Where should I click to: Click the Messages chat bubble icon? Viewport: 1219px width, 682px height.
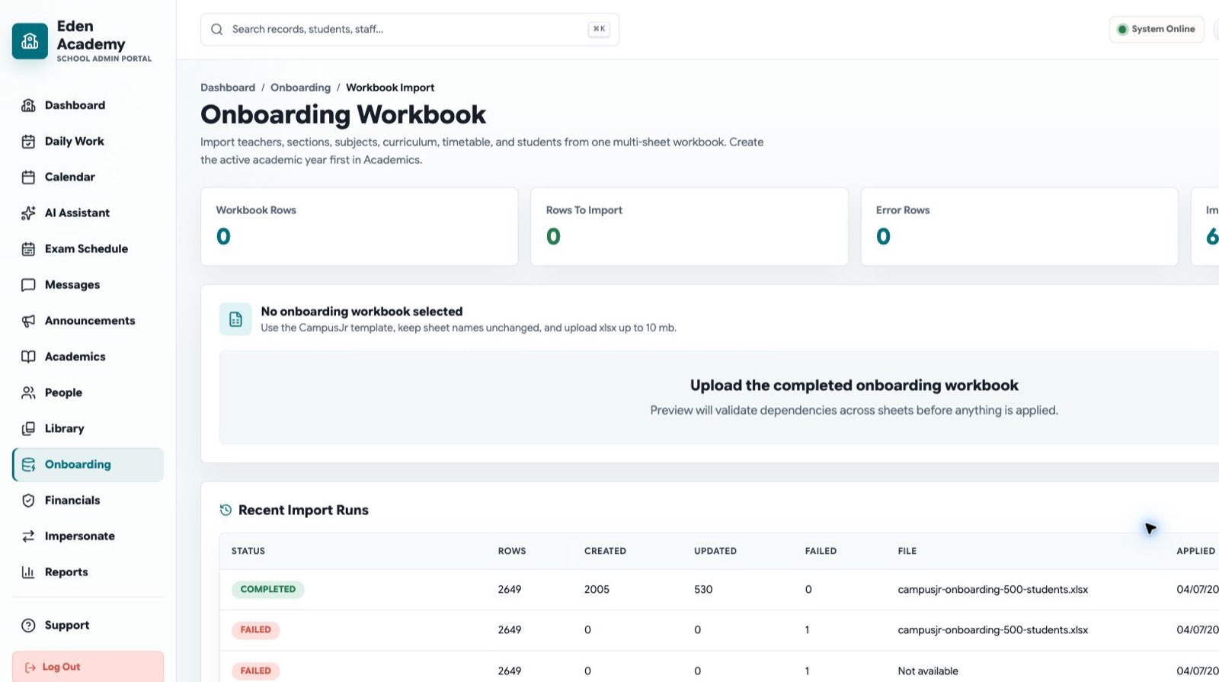click(x=28, y=285)
